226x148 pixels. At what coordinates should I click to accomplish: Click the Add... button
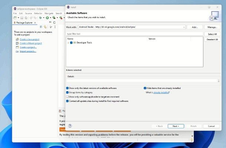[195, 27]
